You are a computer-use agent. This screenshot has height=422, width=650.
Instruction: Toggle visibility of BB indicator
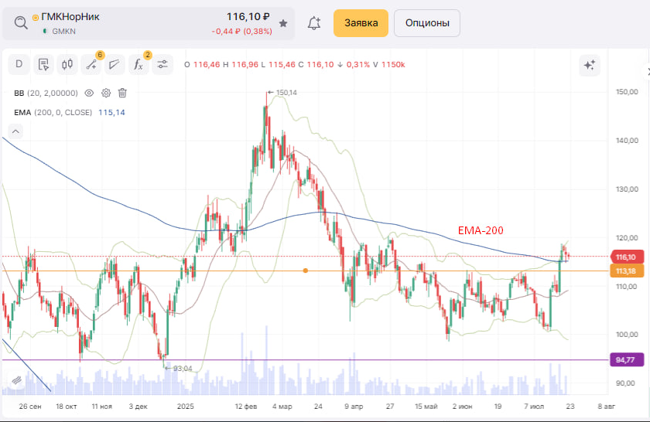[89, 93]
